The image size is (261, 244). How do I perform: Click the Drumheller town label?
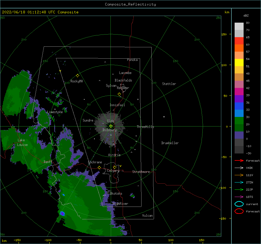(170, 143)
